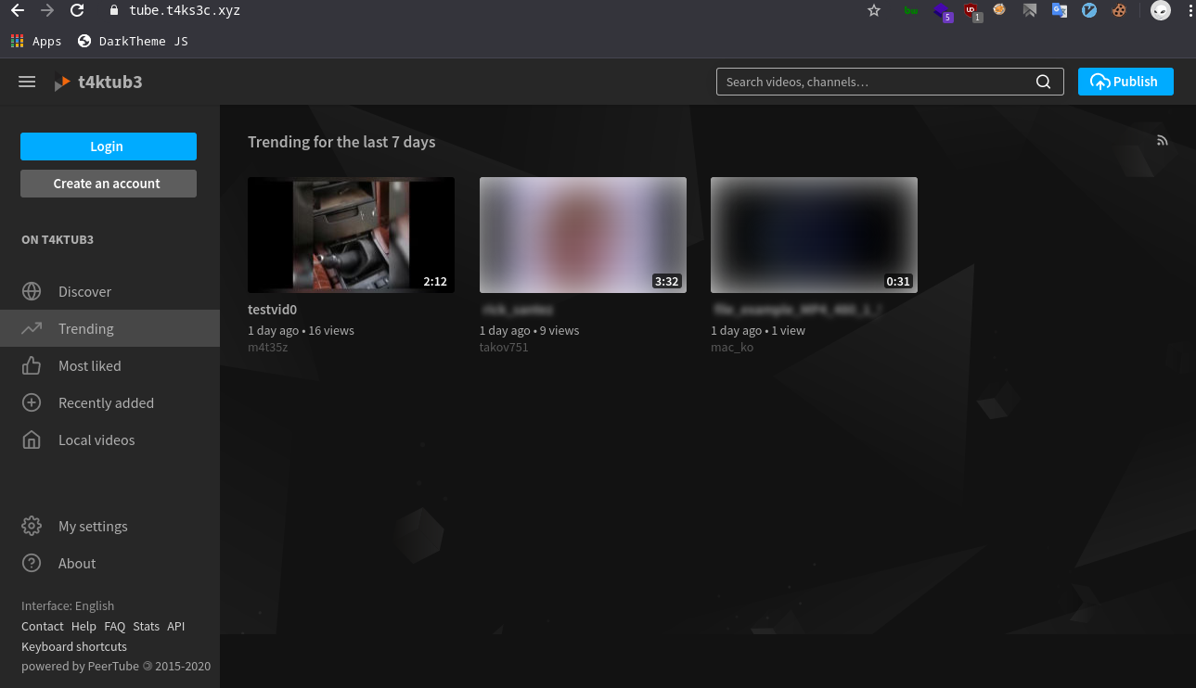Click the Local videos home icon
This screenshot has width=1196, height=688.
pyautogui.click(x=32, y=440)
